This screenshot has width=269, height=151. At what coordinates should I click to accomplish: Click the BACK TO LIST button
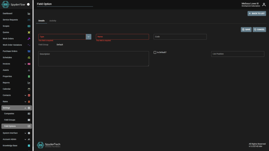pos(257,13)
